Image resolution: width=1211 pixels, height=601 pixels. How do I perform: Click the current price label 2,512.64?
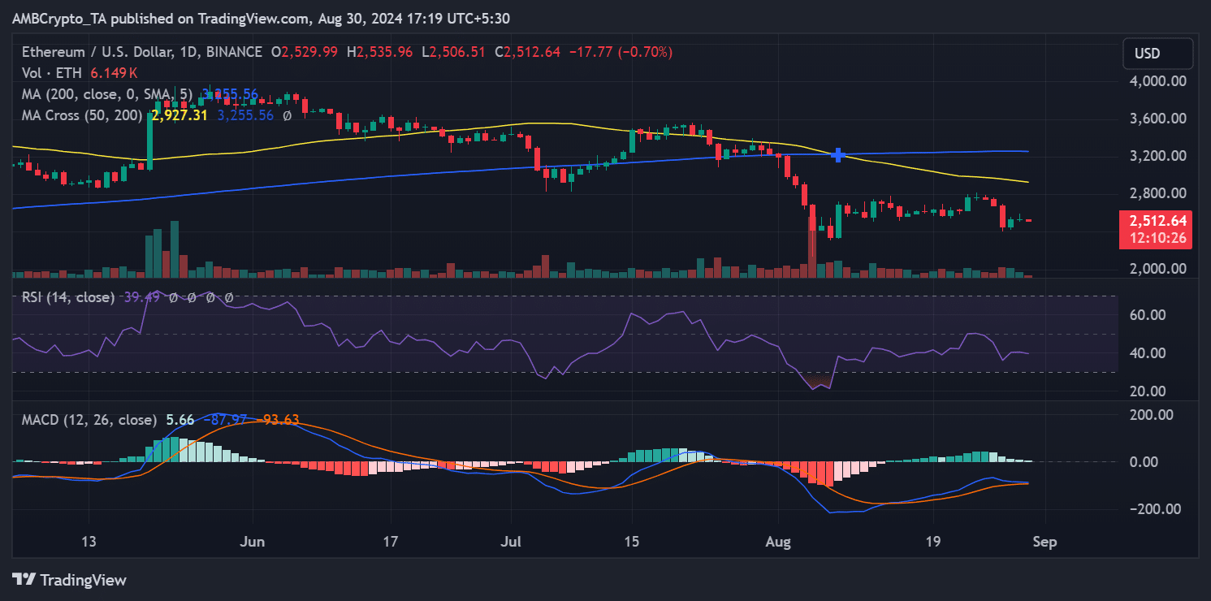[1158, 221]
